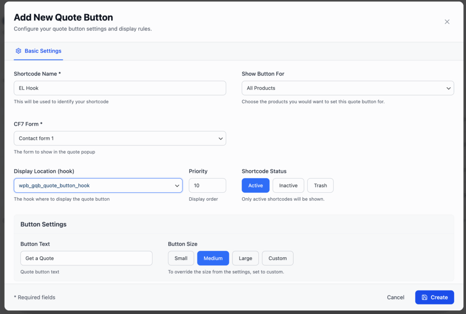Screen dimensions: 466x314
Task: Click the Cancel button
Action: click(395, 297)
